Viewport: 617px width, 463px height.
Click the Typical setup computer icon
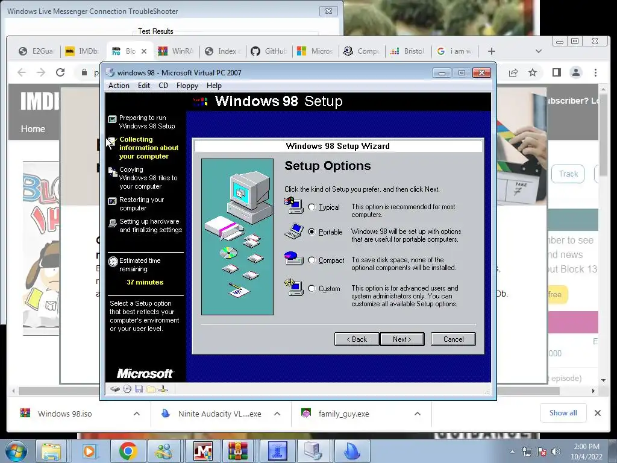[293, 206]
